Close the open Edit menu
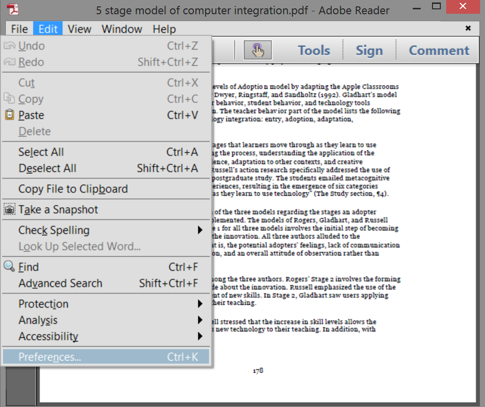 pos(48,29)
